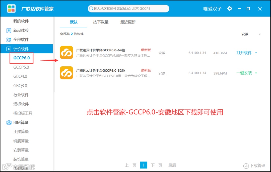Image resolution: width=271 pixels, height=172 pixels.
Task: Switch to the 最近更新 tab
Action: (128, 22)
